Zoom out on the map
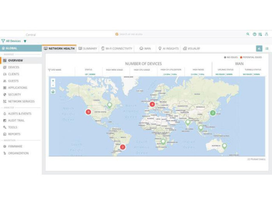 [53, 85]
